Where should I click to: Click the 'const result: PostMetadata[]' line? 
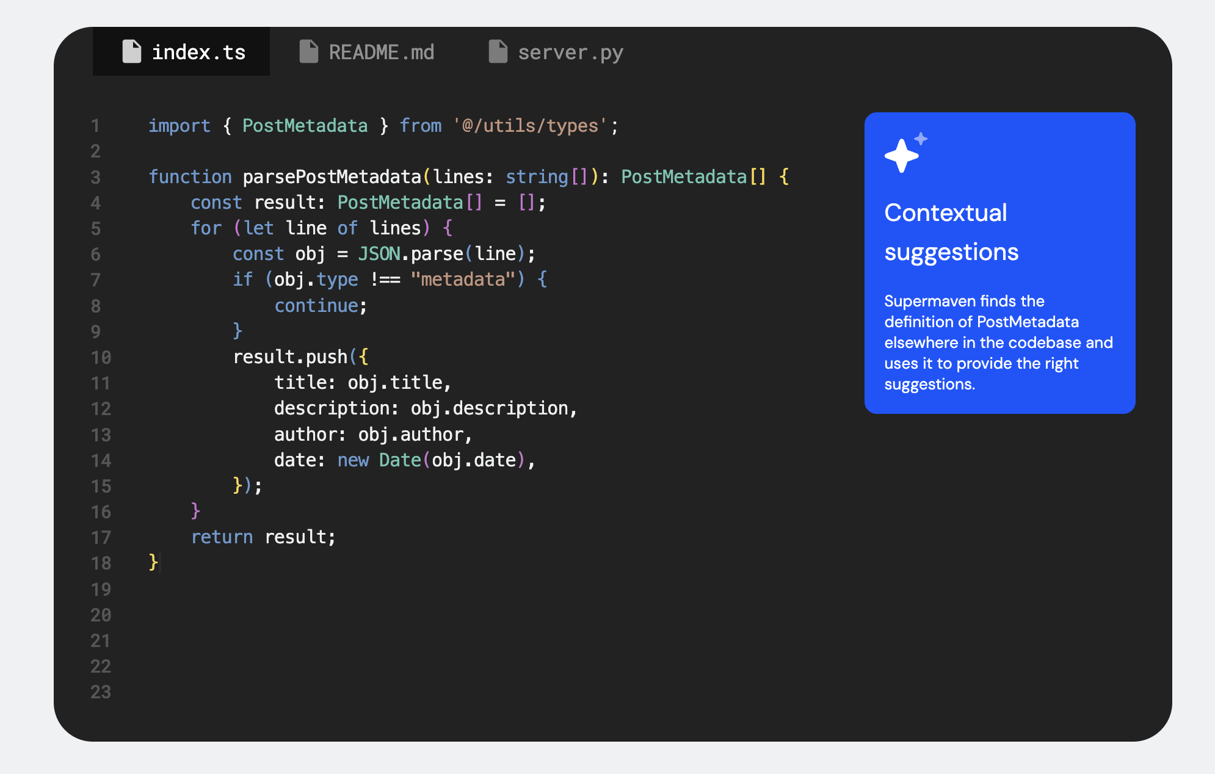click(368, 203)
